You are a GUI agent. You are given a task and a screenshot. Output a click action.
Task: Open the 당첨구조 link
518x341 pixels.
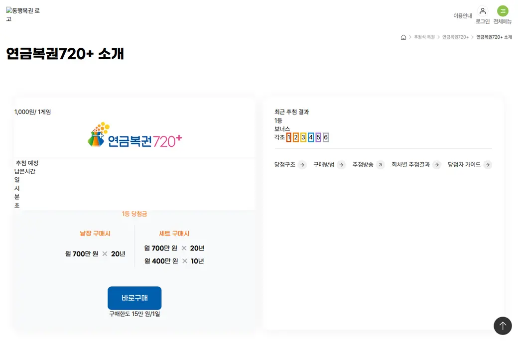click(x=285, y=164)
